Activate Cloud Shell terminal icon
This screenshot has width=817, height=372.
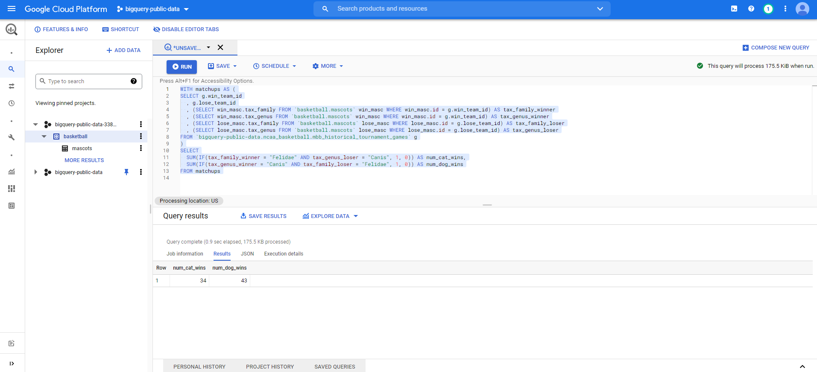point(734,9)
